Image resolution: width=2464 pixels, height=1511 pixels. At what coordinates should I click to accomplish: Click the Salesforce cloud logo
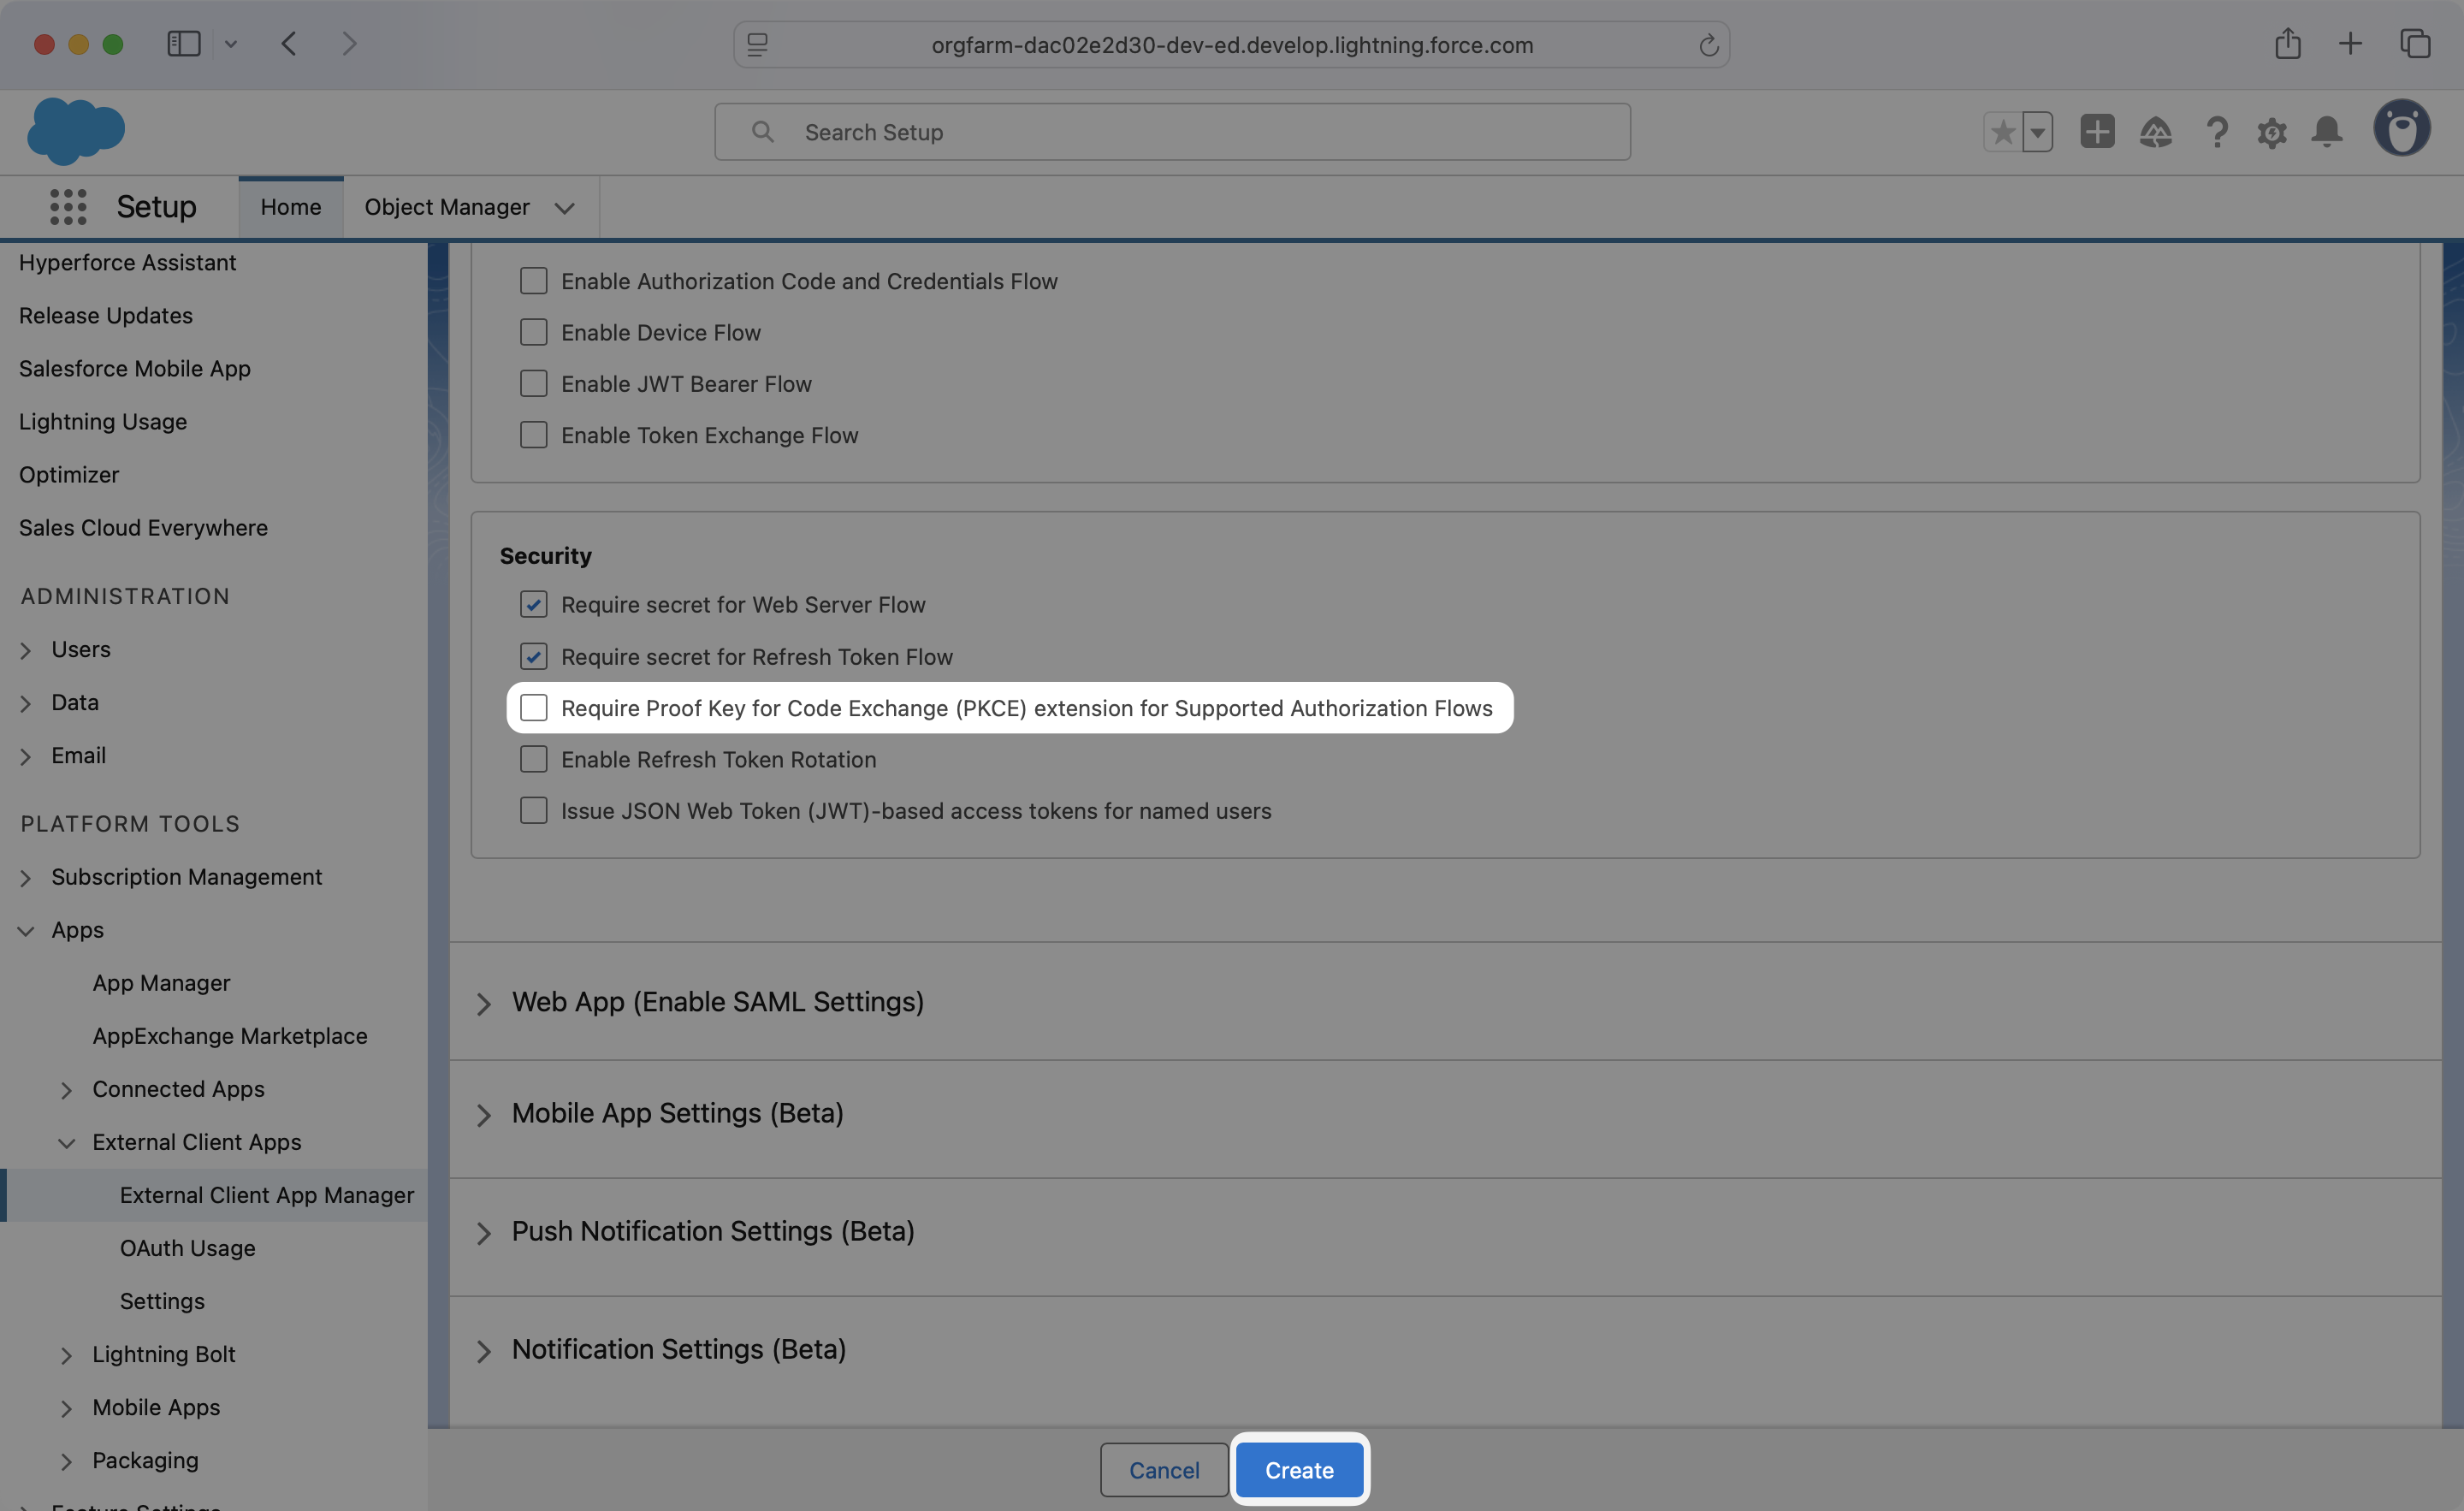(x=76, y=131)
